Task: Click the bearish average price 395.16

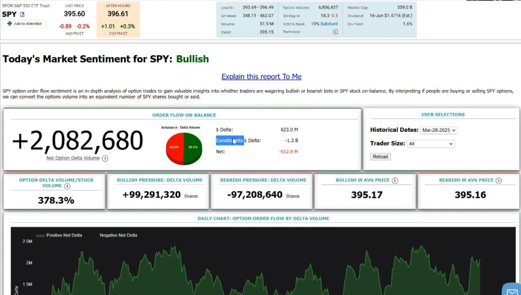Action: tap(471, 195)
